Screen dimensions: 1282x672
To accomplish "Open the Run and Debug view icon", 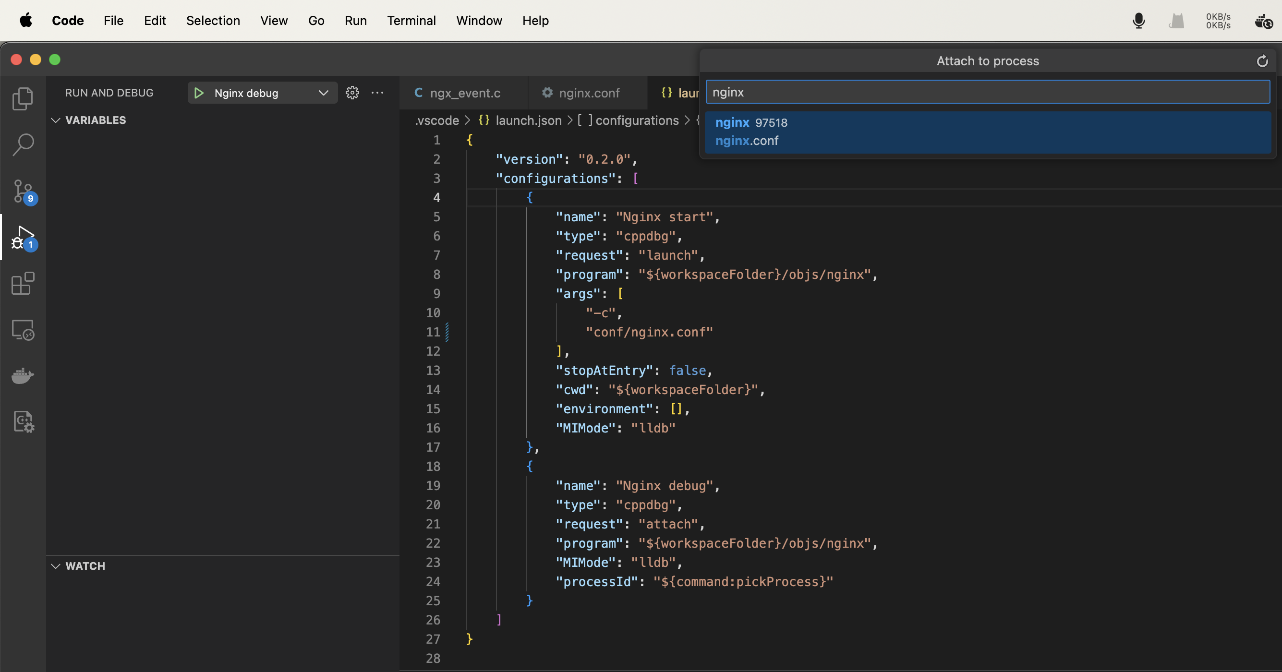I will click(24, 238).
